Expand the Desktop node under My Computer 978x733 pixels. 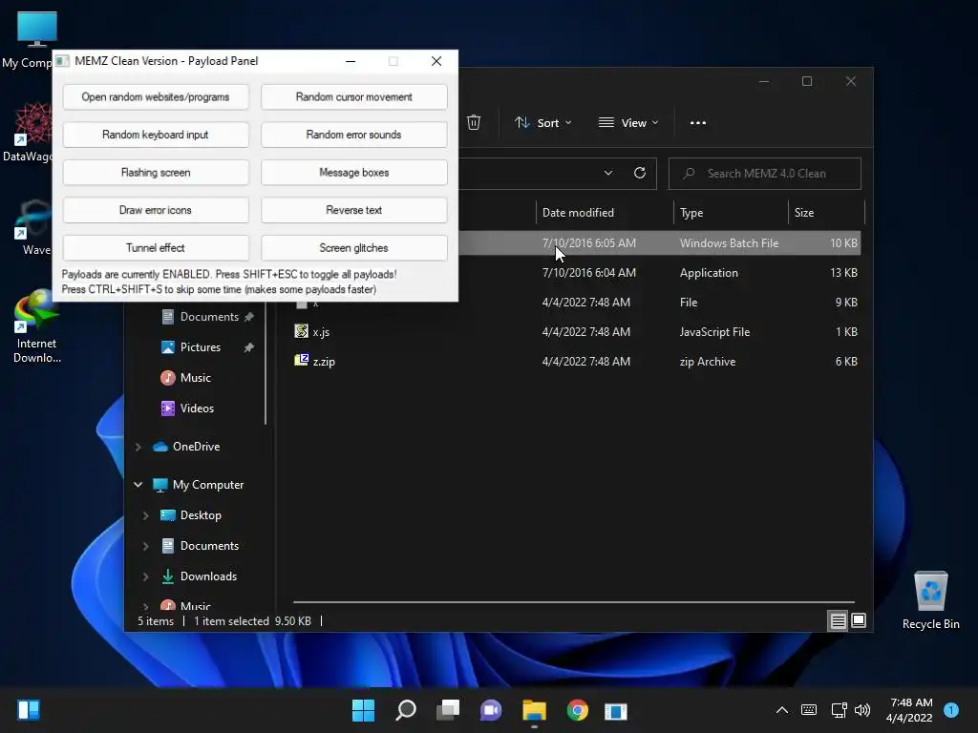[x=146, y=515]
